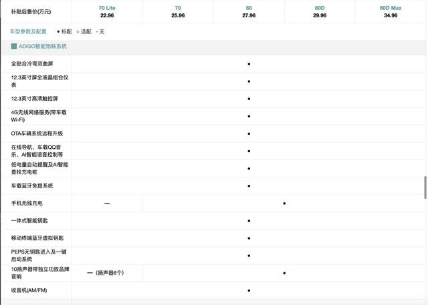Click the 车型参数及配置 heading

(28, 31)
